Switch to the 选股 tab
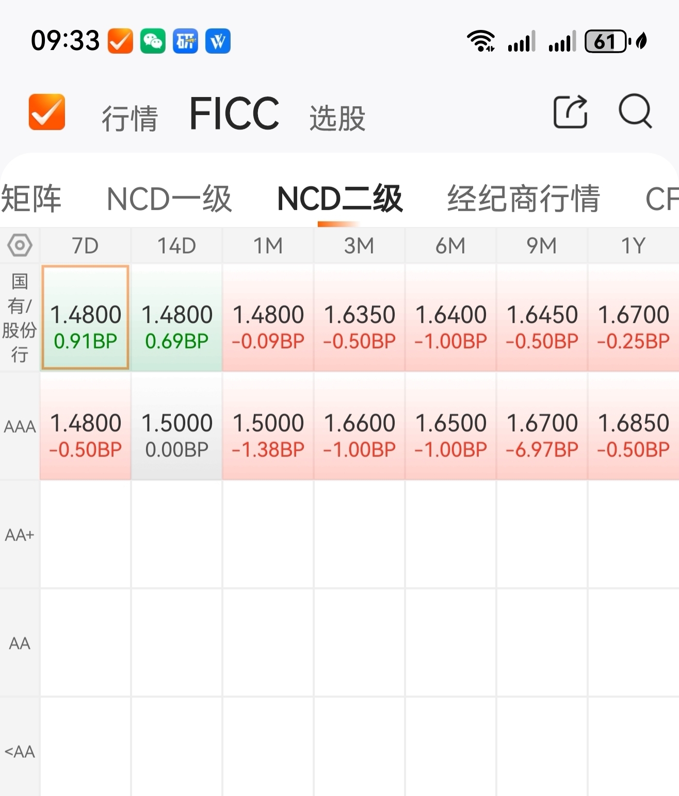The width and height of the screenshot is (679, 796). pos(337,118)
